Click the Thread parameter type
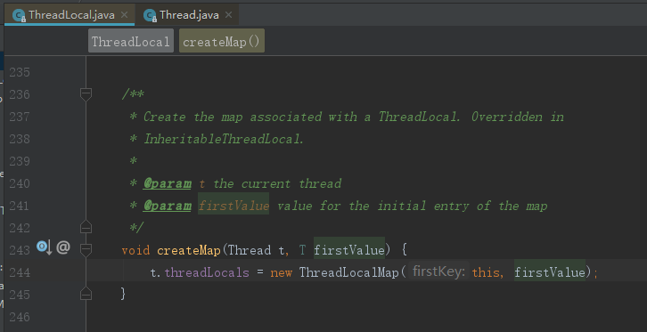The height and width of the screenshot is (332, 647). (250, 250)
